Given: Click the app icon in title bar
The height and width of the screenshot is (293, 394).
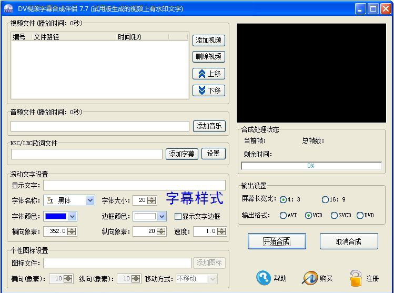Looking at the screenshot, I should pos(8,8).
